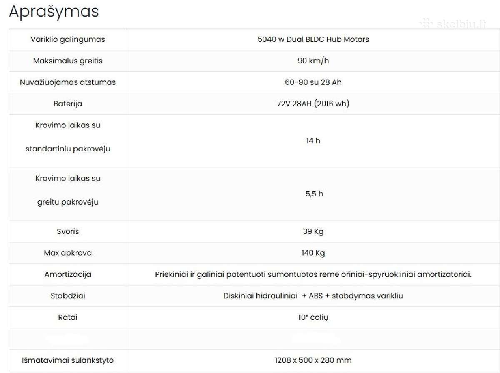Select the Baterija row label

[x=68, y=104]
